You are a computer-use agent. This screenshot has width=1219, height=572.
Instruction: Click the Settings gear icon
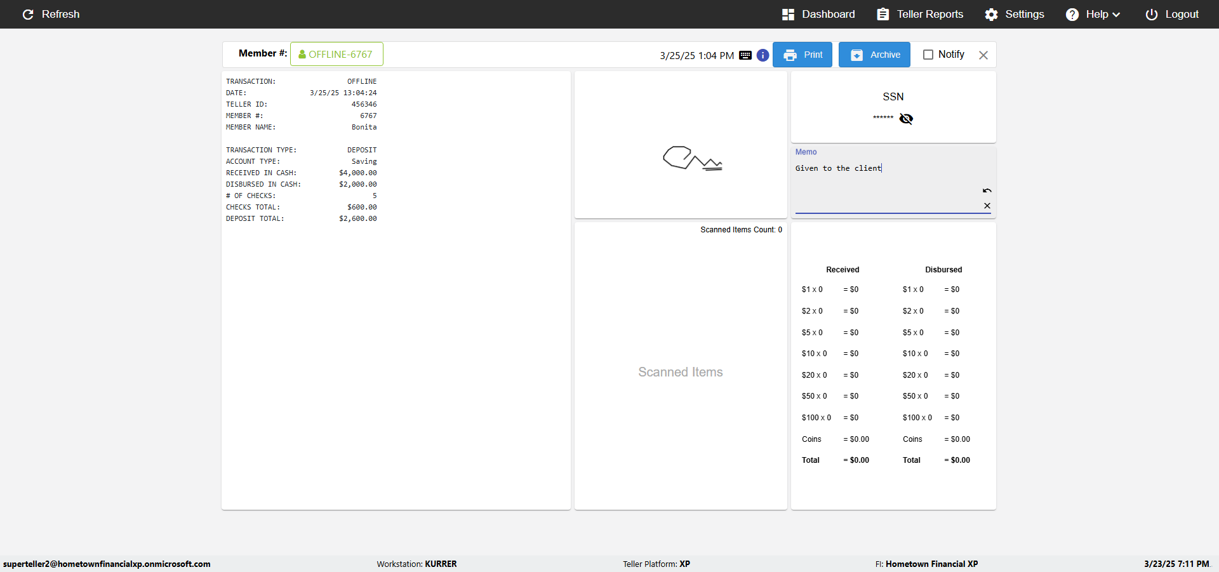click(x=991, y=15)
